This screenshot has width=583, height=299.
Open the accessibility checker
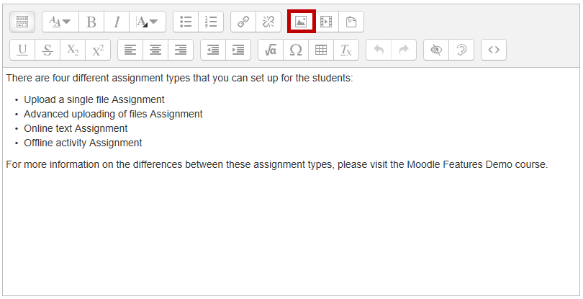pos(436,50)
